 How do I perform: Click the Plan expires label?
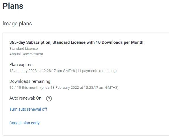click(x=21, y=65)
